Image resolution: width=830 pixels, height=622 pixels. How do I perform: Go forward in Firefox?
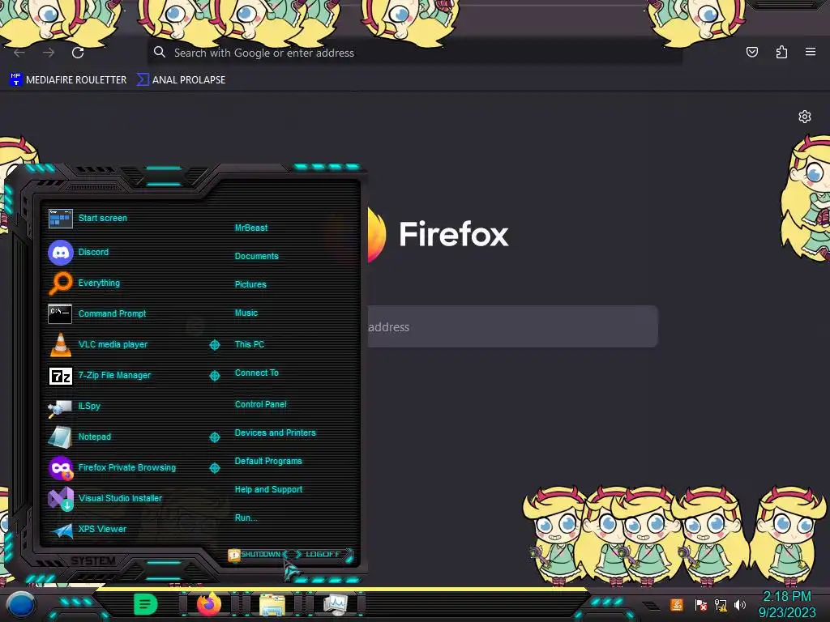pos(49,53)
